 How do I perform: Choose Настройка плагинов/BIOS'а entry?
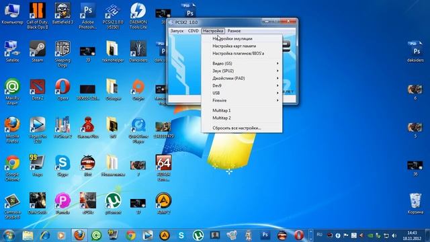(242, 54)
